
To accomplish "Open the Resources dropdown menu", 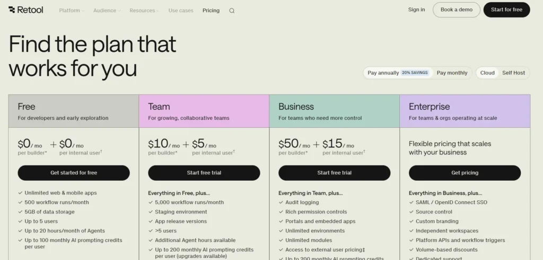I will click(x=144, y=11).
